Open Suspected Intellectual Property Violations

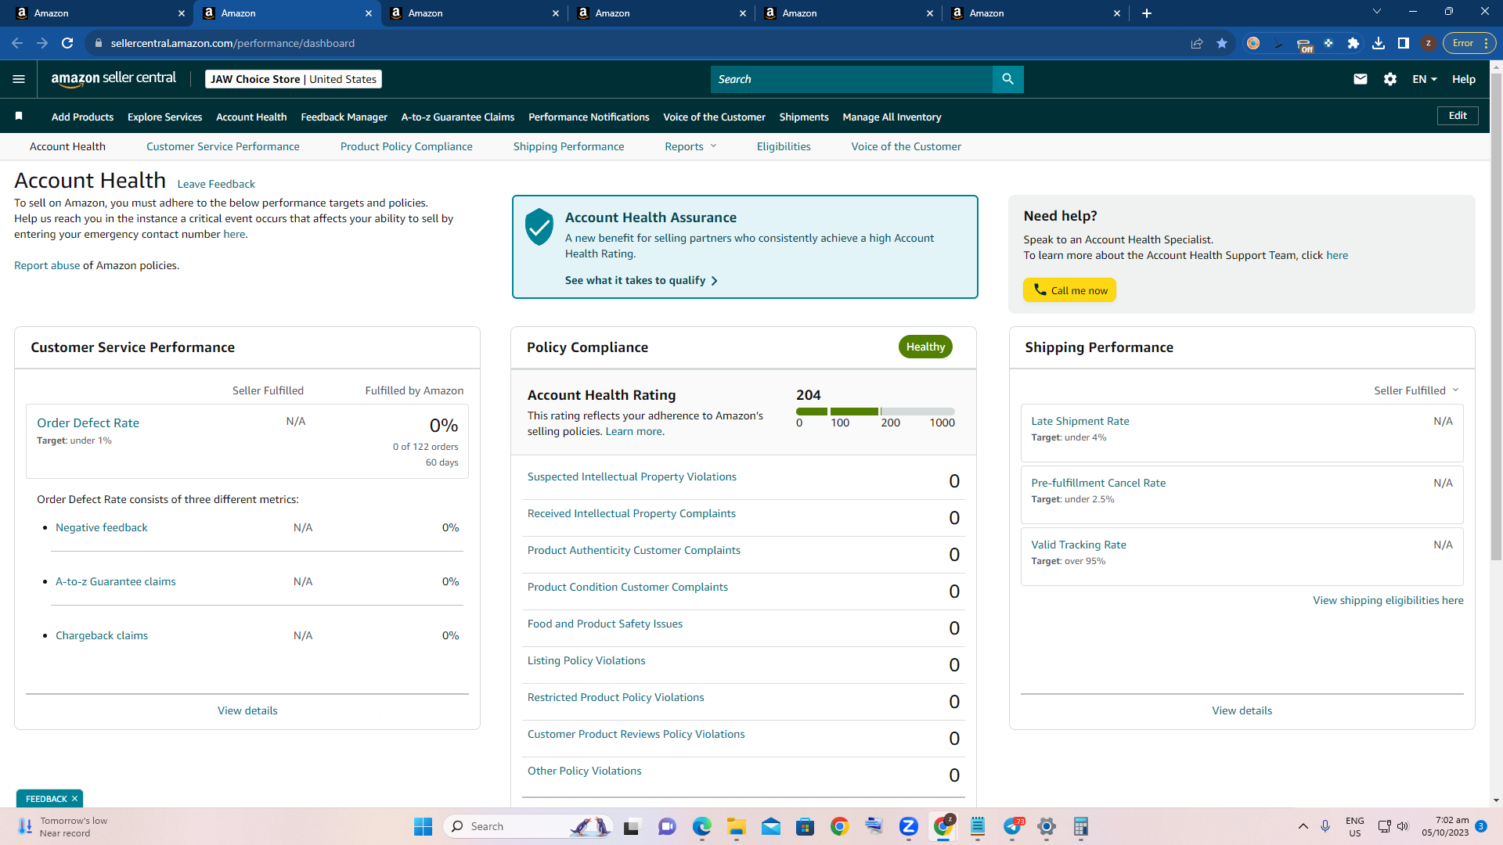(632, 476)
